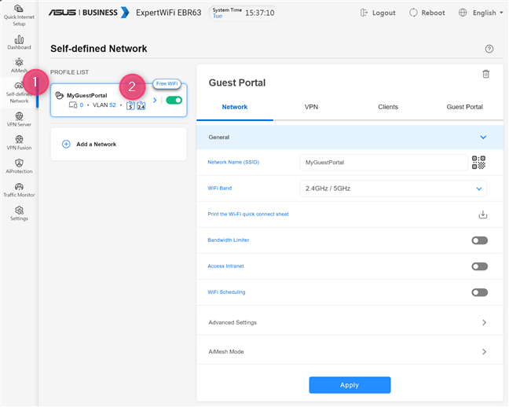This screenshot has height=407, width=509.
Task: Expand Advanced Settings section
Action: pyautogui.click(x=350, y=323)
